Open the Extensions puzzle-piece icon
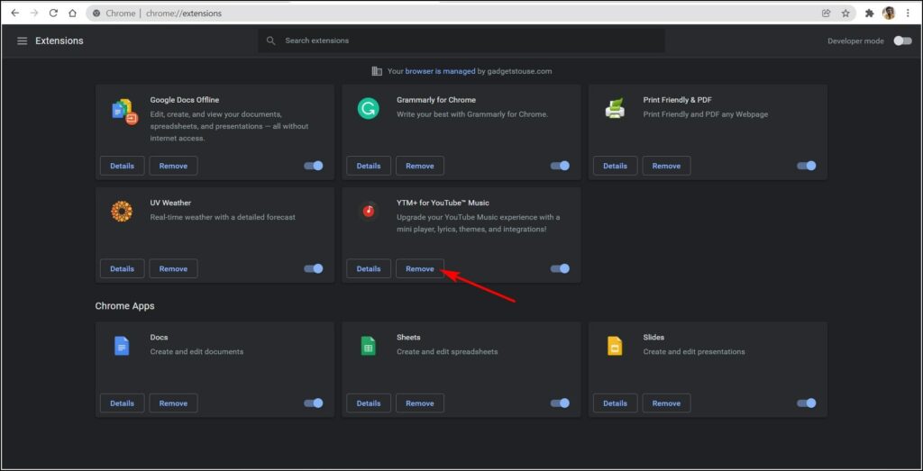Viewport: 923px width, 471px height. [x=870, y=13]
